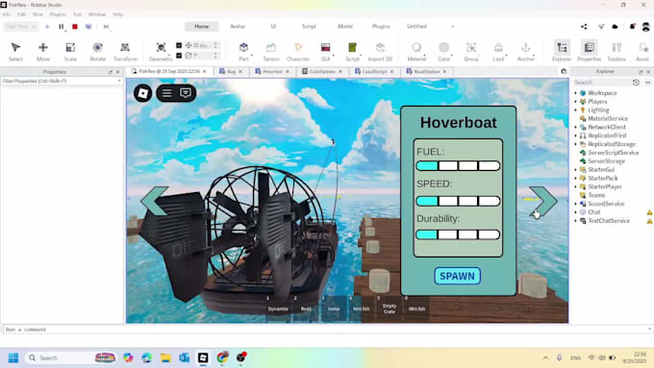Screen dimensions: 654x368
Task: Toggle Anchor on selection
Action: pyautogui.click(x=525, y=52)
